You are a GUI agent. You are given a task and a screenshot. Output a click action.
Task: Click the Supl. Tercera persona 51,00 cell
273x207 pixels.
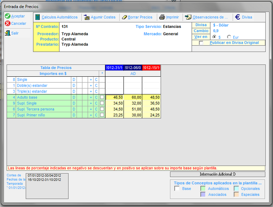(133, 109)
